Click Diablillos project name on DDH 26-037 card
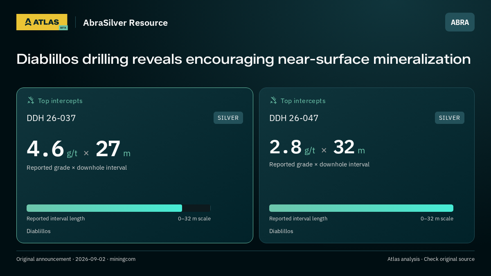Image resolution: width=491 pixels, height=276 pixels. click(38, 231)
